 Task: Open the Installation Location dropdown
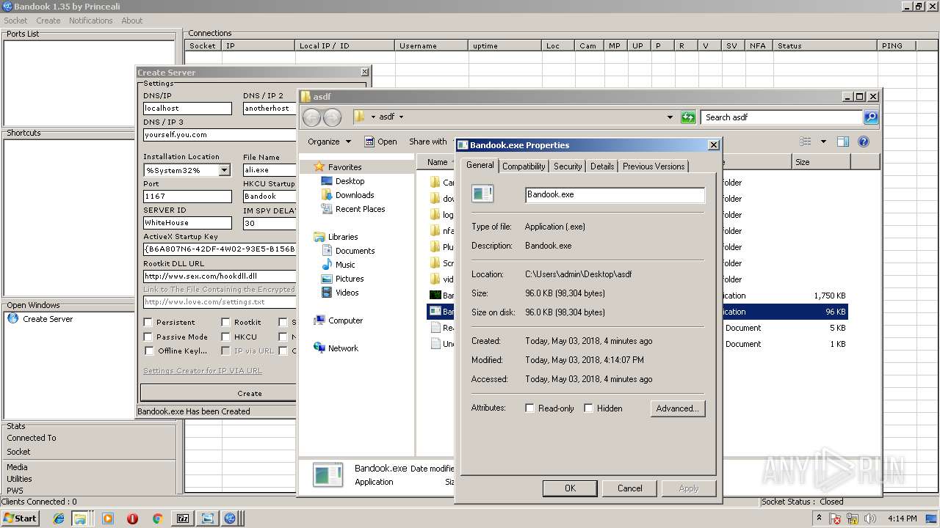pyautogui.click(x=224, y=170)
